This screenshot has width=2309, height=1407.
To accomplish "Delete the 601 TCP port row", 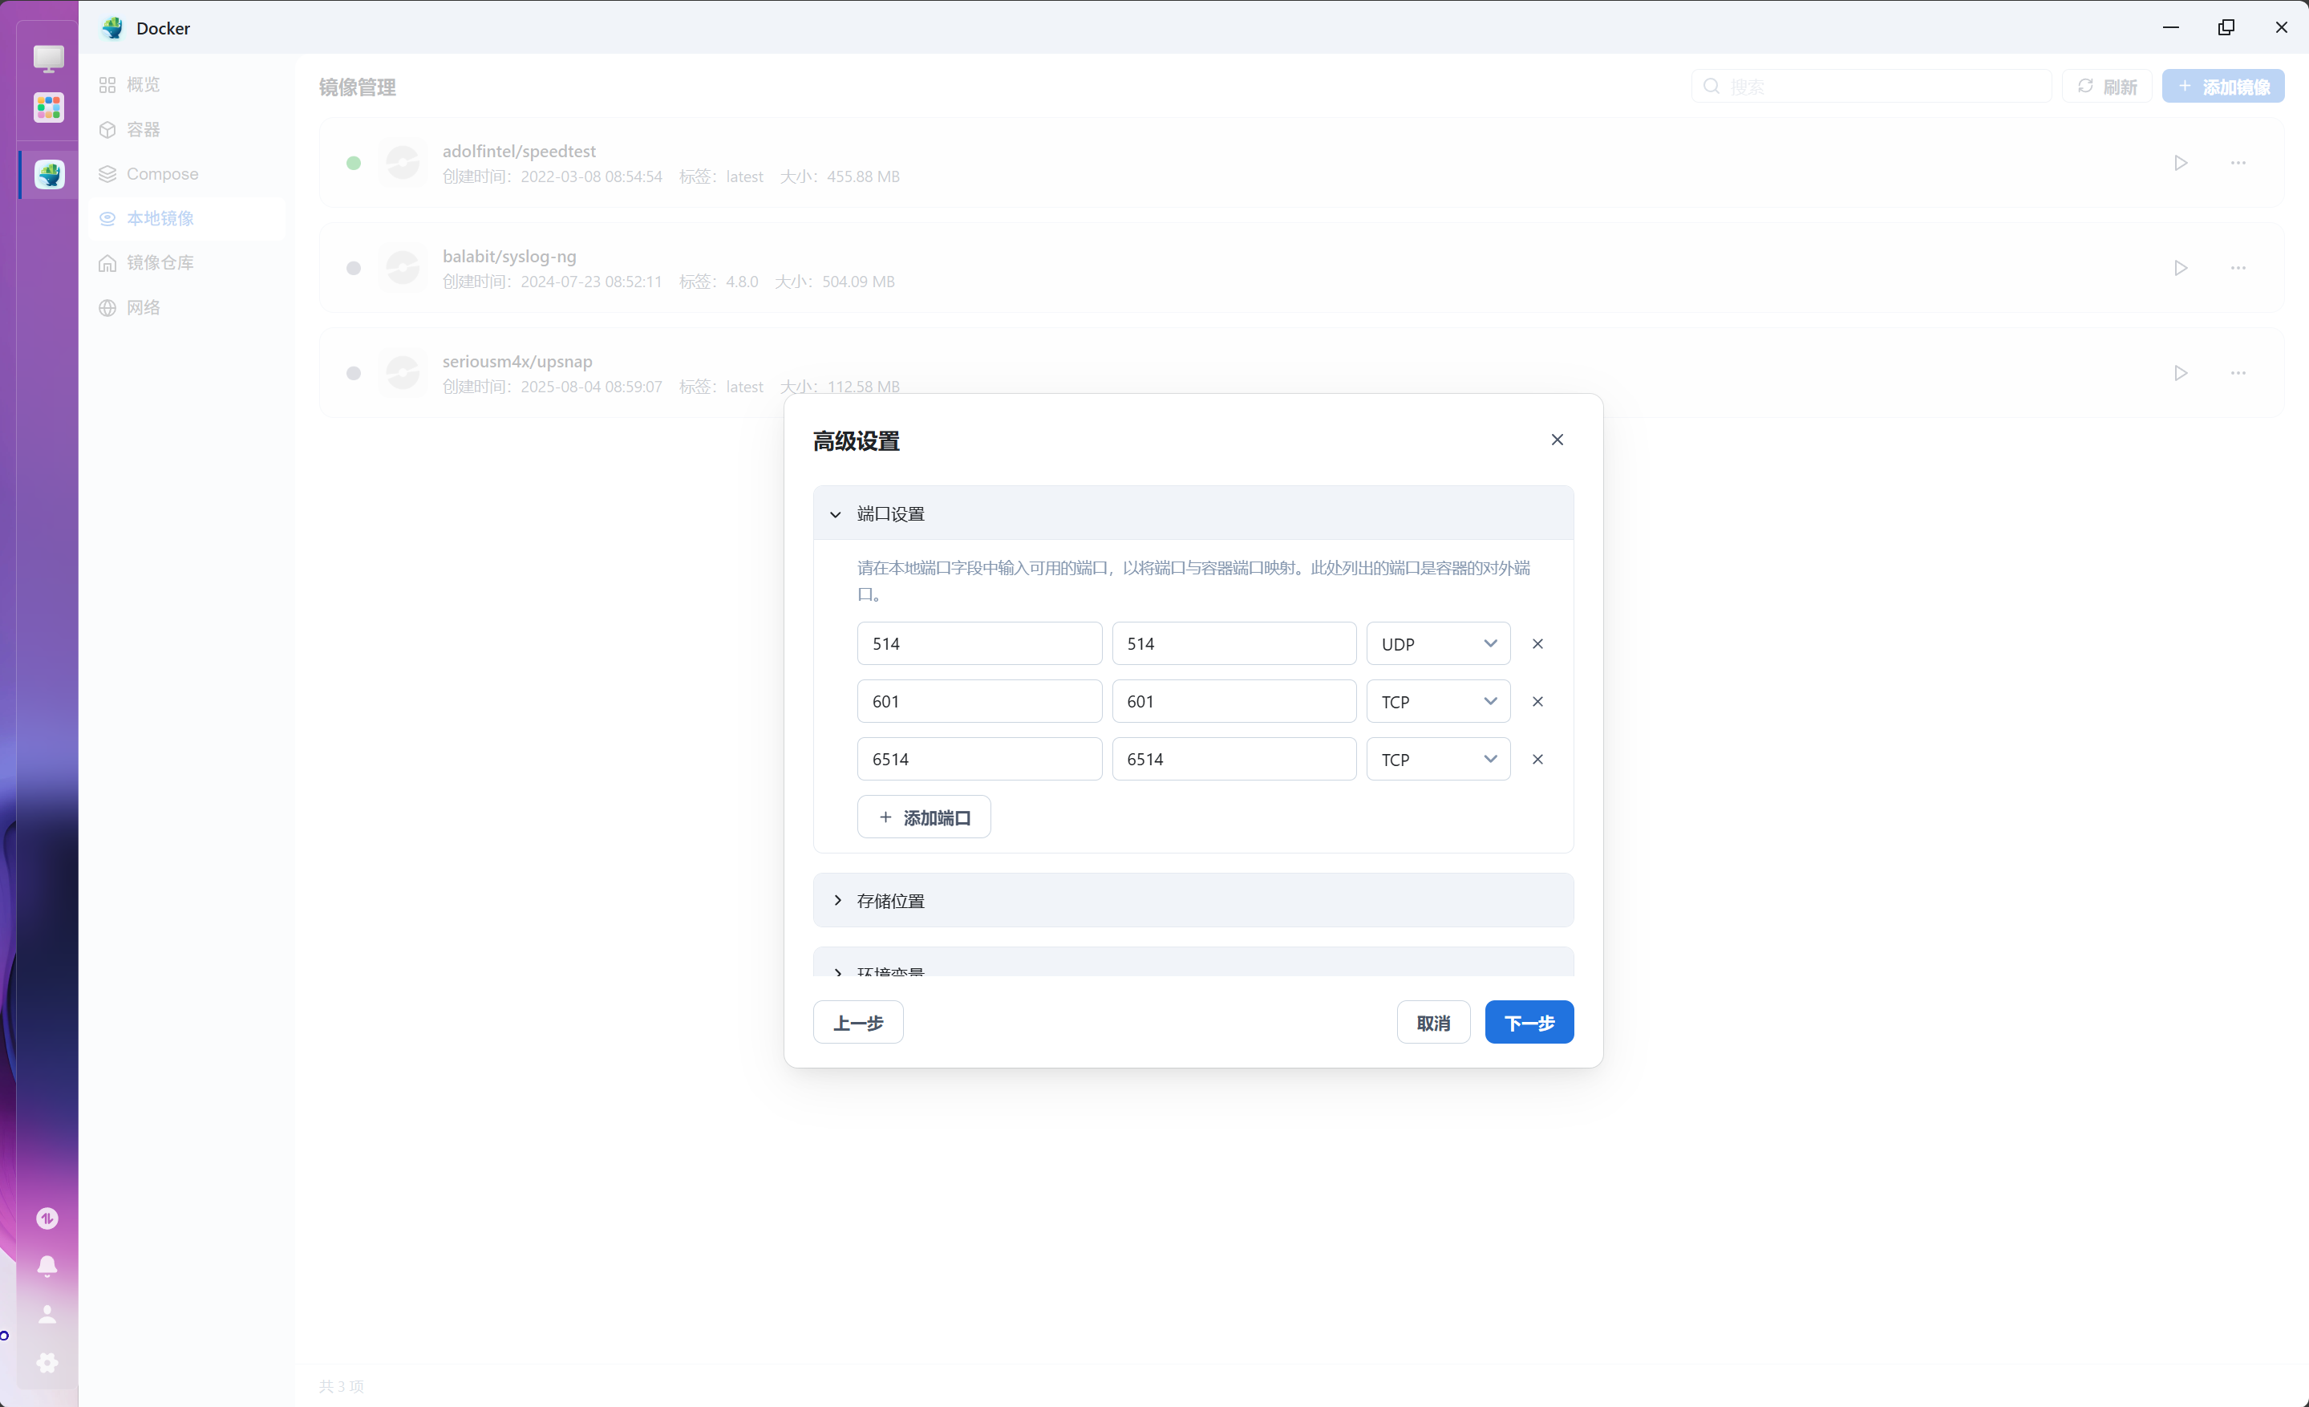I will pyautogui.click(x=1537, y=701).
